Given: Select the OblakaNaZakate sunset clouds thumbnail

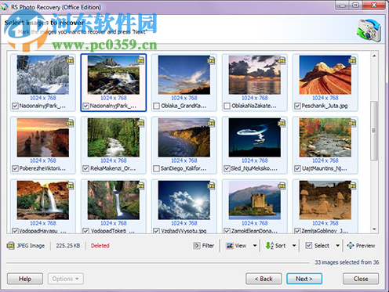Looking at the screenshot, I should [255, 75].
